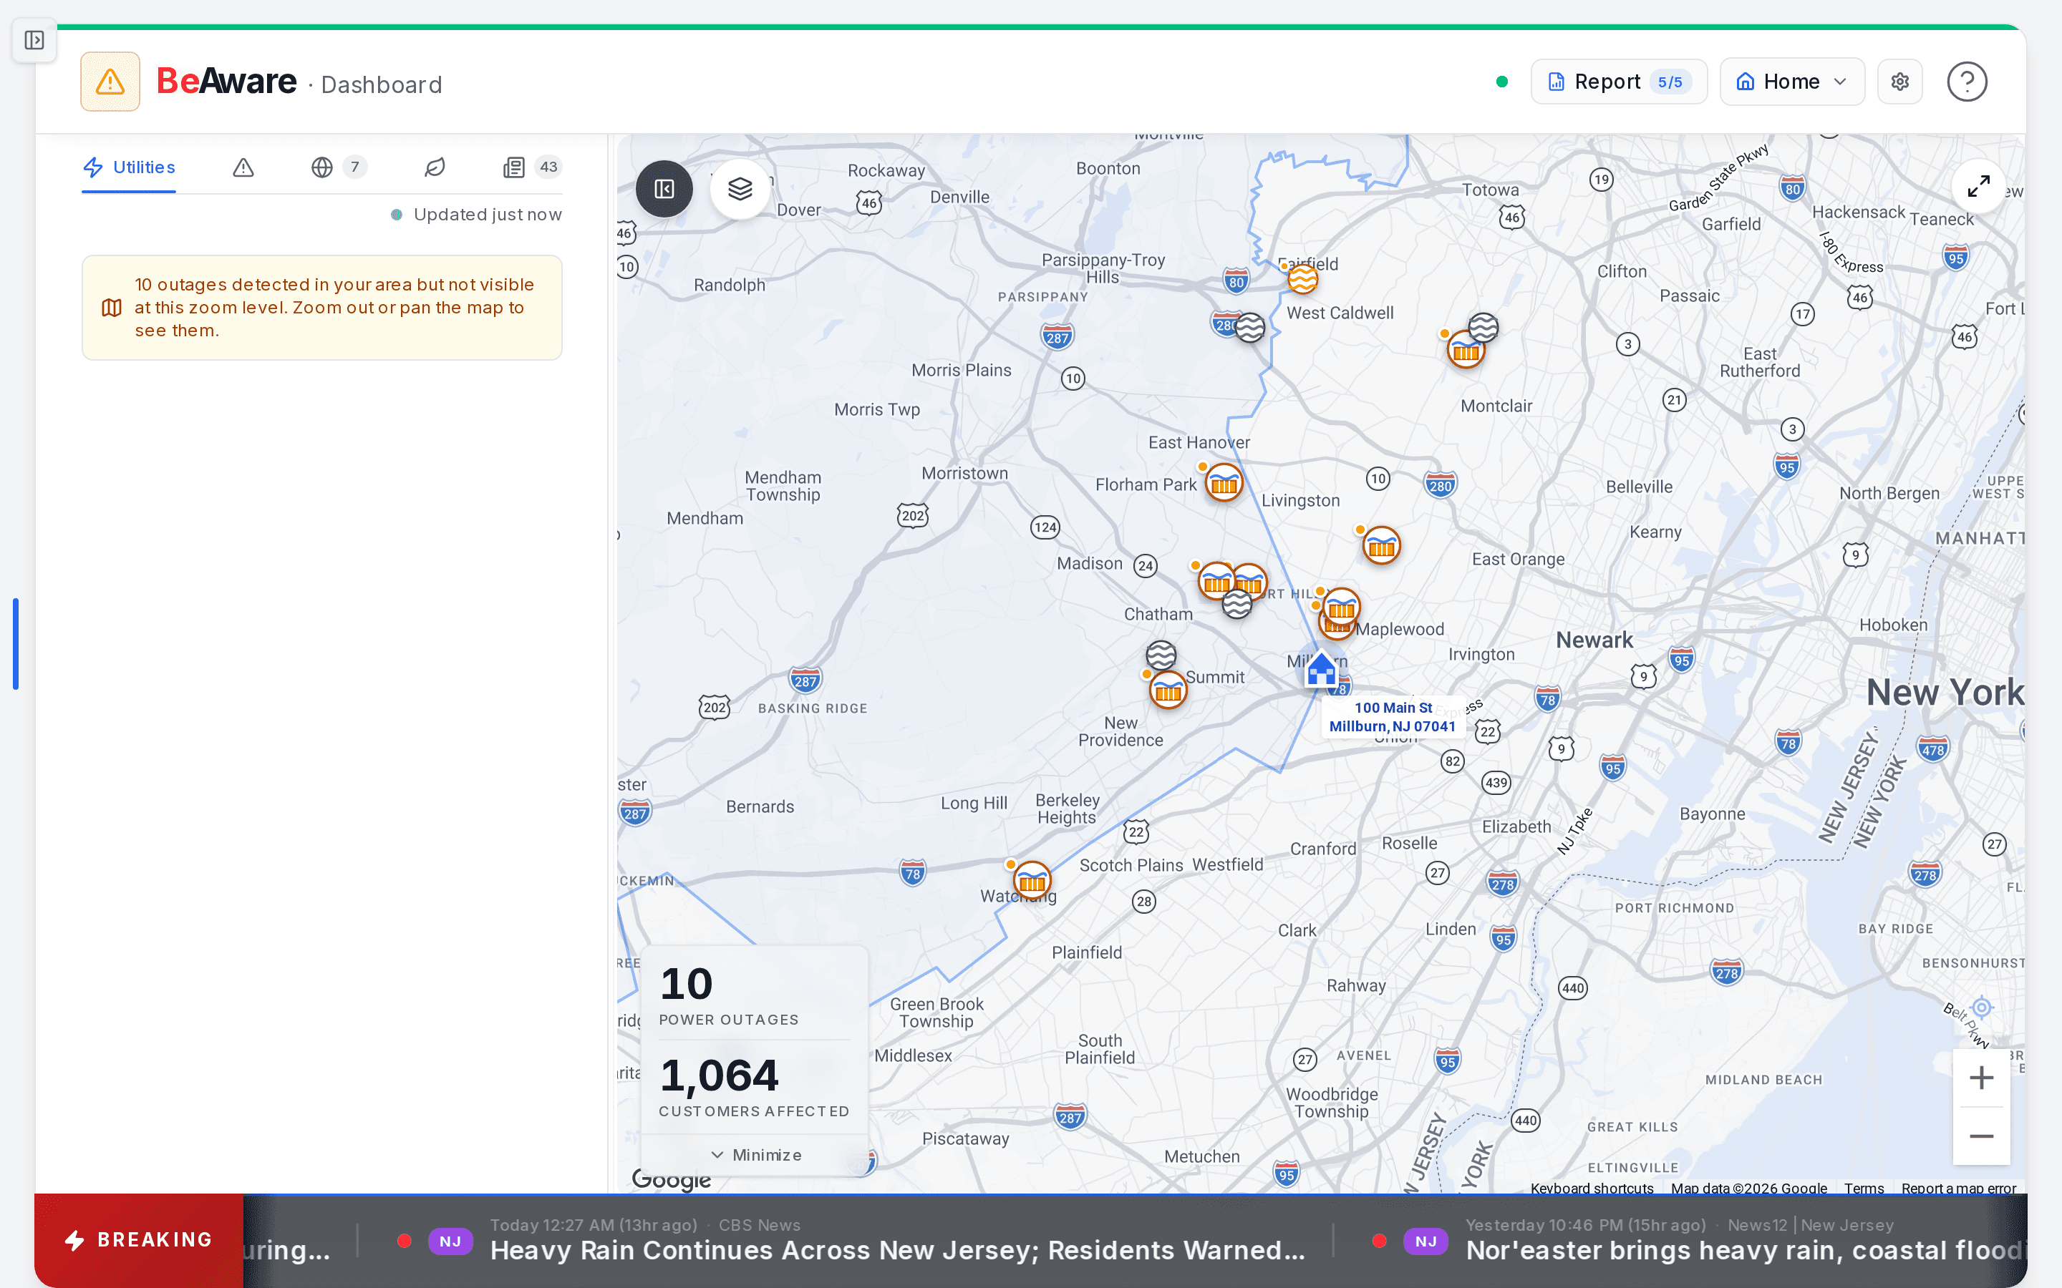Viewport: 2062px width, 1288px height.
Task: Select the Utilities tab
Action: point(129,167)
